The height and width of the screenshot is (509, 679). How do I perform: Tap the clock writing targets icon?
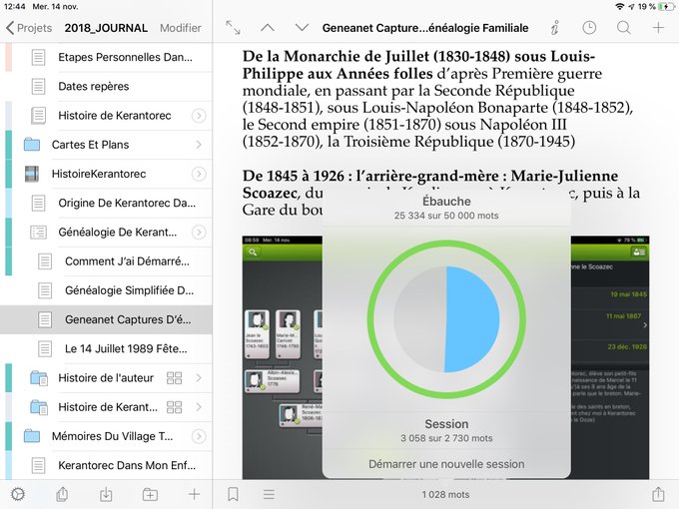click(x=589, y=28)
